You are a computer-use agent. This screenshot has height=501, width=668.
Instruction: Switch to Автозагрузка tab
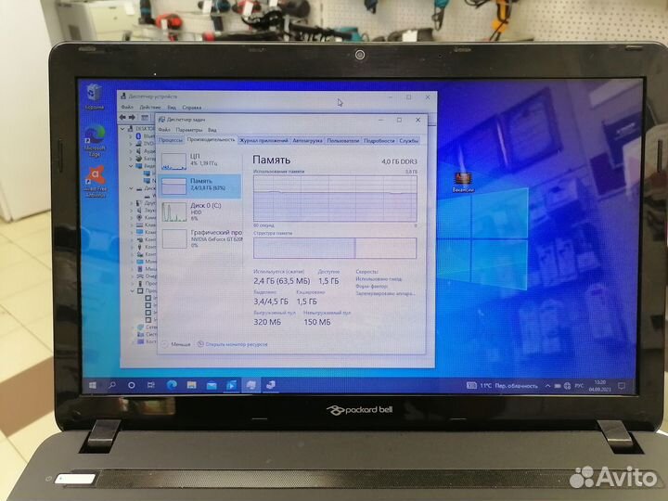[x=308, y=140]
